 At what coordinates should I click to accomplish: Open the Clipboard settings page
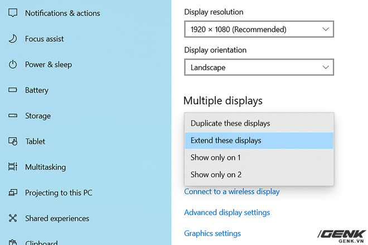tap(41, 242)
